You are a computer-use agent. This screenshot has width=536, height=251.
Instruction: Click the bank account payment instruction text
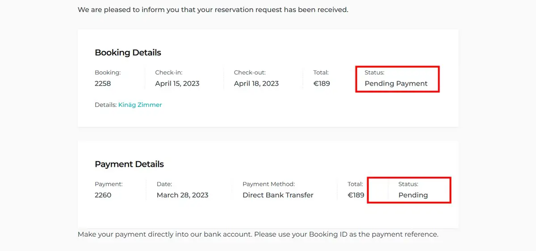tap(258, 234)
